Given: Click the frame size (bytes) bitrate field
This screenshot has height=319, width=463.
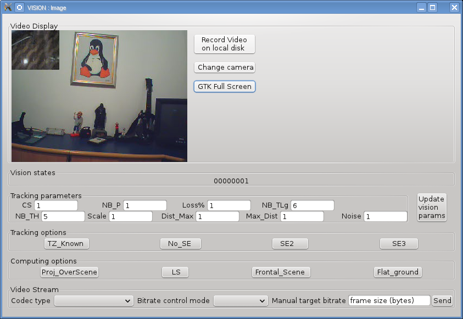Looking at the screenshot, I should click(389, 301).
